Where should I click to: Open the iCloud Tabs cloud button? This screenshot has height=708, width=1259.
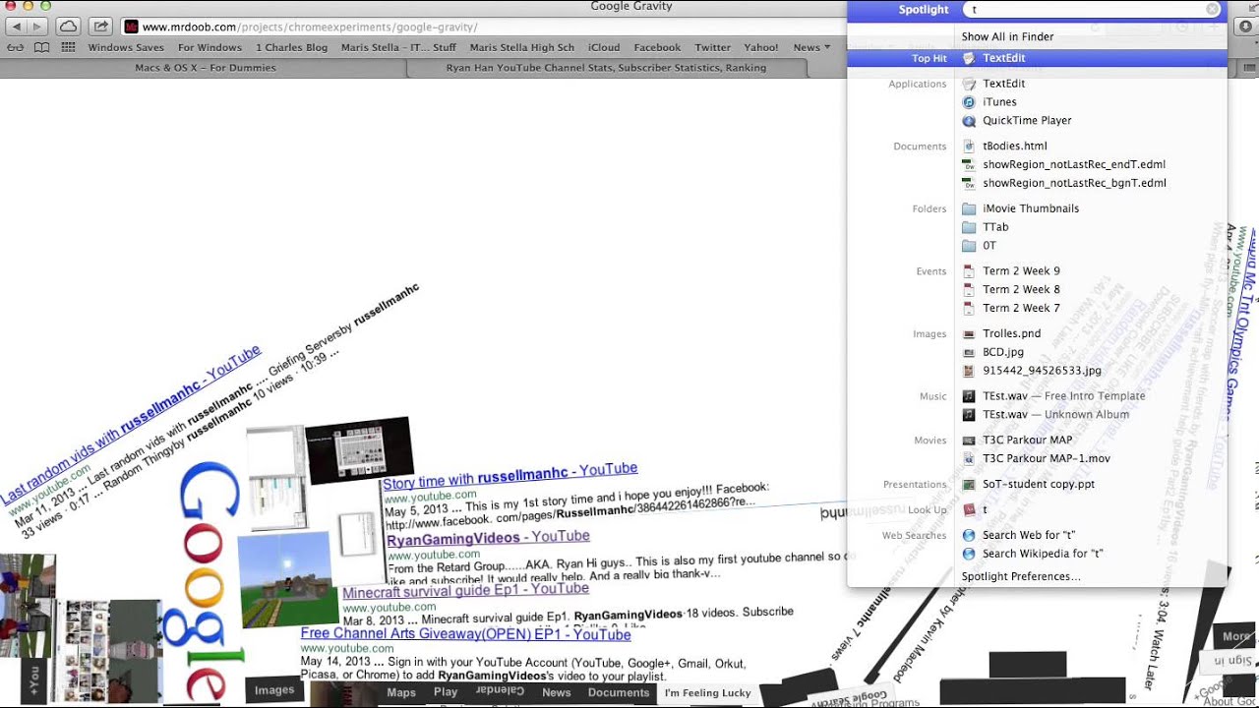[x=68, y=27]
